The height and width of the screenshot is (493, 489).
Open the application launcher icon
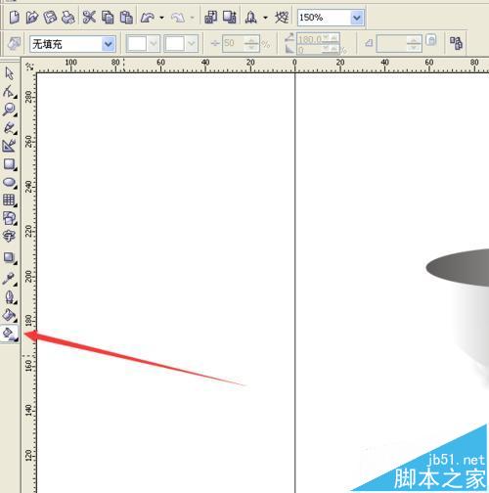coord(251,18)
